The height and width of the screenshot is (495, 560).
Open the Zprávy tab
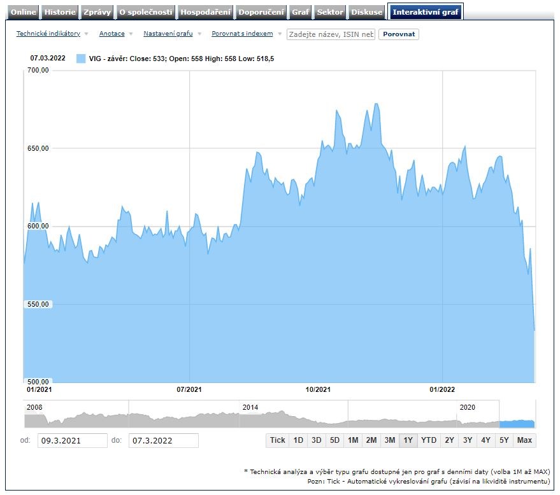pos(97,12)
